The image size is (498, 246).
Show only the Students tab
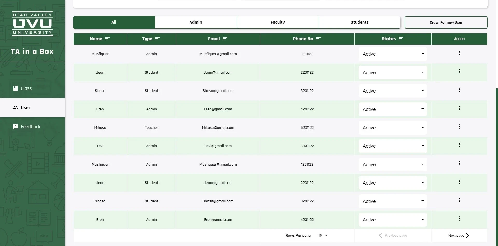pos(359,22)
